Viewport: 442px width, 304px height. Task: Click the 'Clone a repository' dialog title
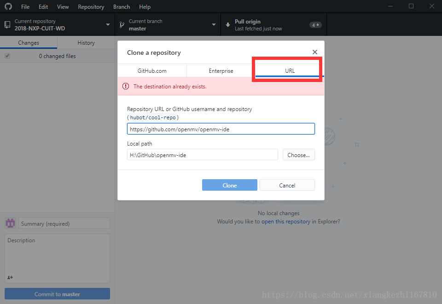pos(154,53)
